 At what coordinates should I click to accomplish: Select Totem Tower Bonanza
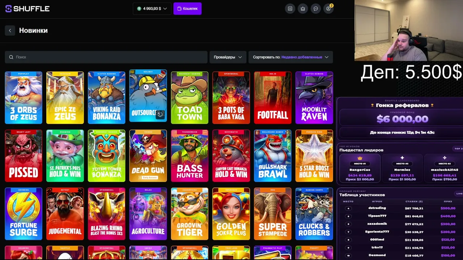tap(107, 156)
